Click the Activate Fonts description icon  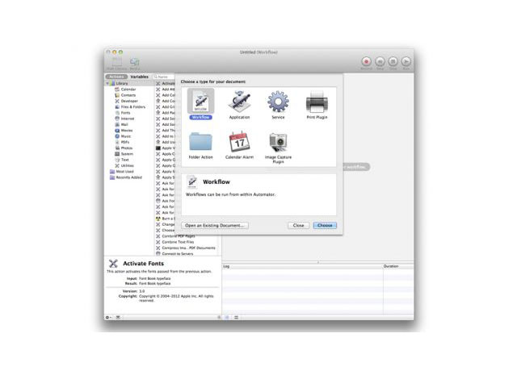tap(113, 264)
